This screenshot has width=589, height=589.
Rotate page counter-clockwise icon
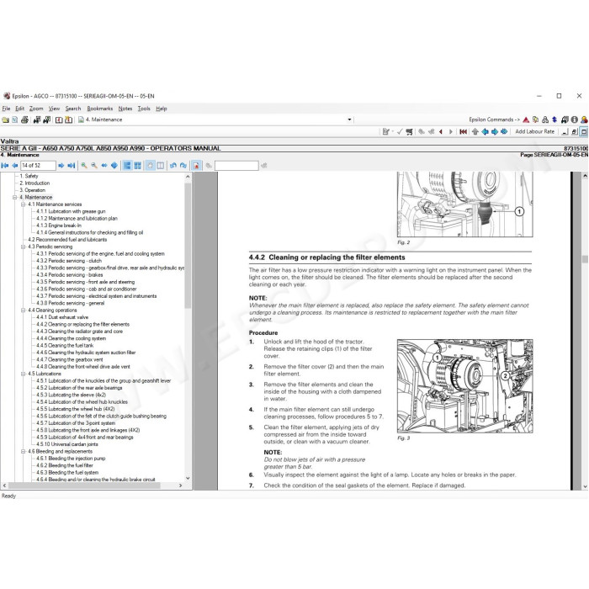[x=173, y=166]
